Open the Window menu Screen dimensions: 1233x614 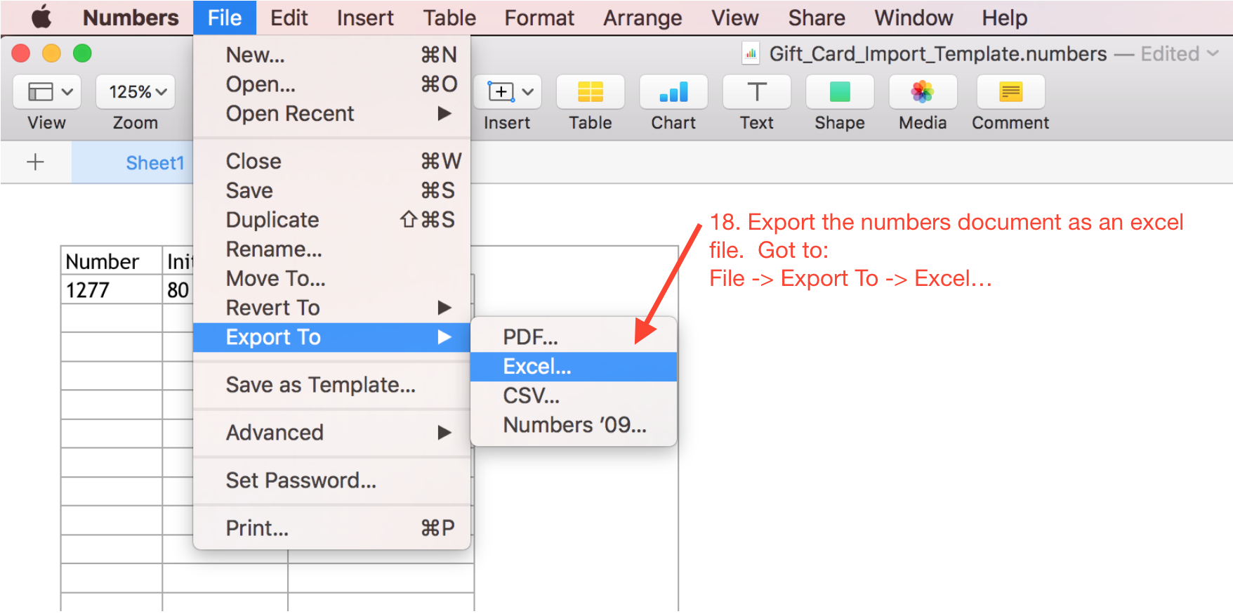pos(914,18)
